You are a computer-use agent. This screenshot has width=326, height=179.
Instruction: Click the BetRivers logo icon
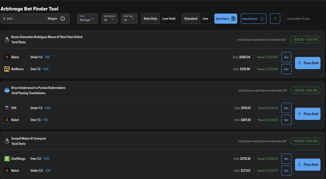tap(7, 69)
